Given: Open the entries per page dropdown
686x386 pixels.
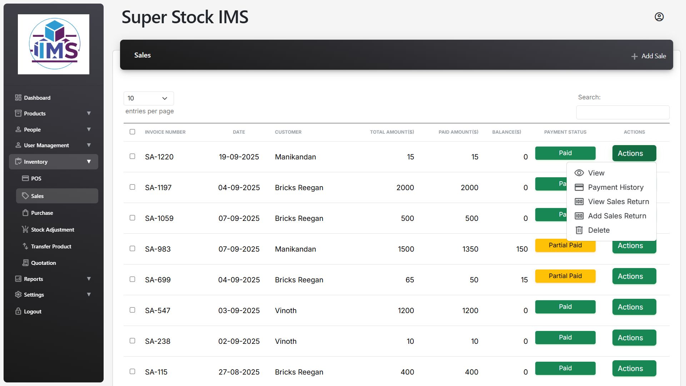Looking at the screenshot, I should coord(149,98).
